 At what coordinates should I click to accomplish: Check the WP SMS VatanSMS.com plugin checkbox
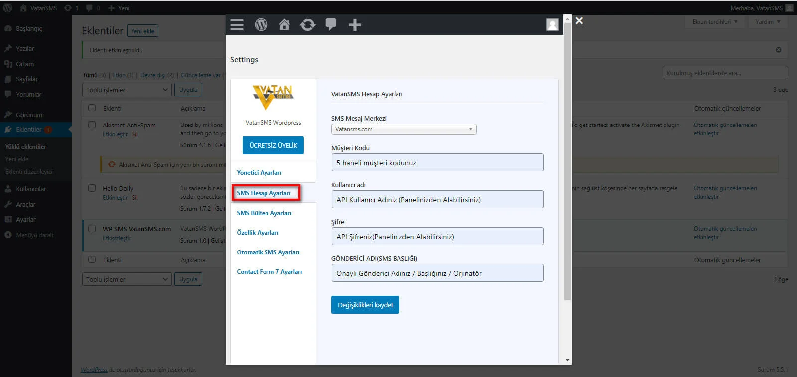click(92, 228)
